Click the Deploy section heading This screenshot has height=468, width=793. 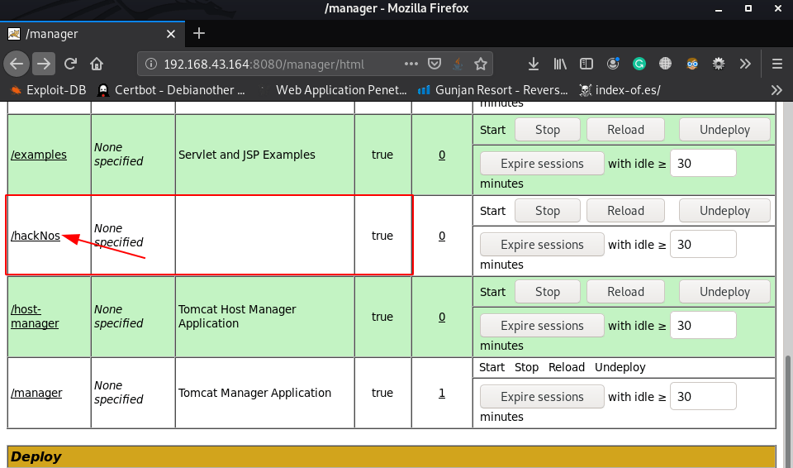[x=36, y=456]
